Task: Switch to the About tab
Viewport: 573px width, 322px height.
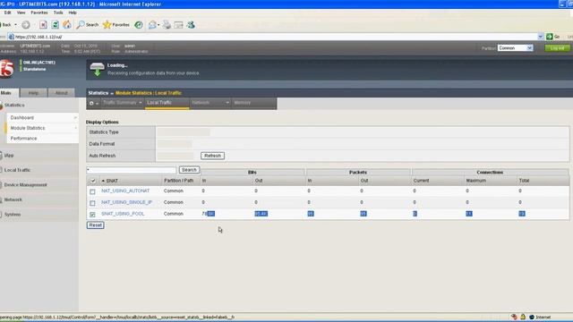Action: [62, 93]
